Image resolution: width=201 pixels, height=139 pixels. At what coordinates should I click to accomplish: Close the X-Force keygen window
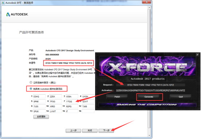[x=197, y=55]
